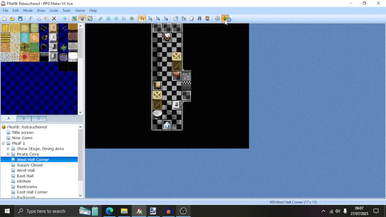386x217 pixels.
Task: Open File Explorer from taskbar
Action: click(x=124, y=211)
